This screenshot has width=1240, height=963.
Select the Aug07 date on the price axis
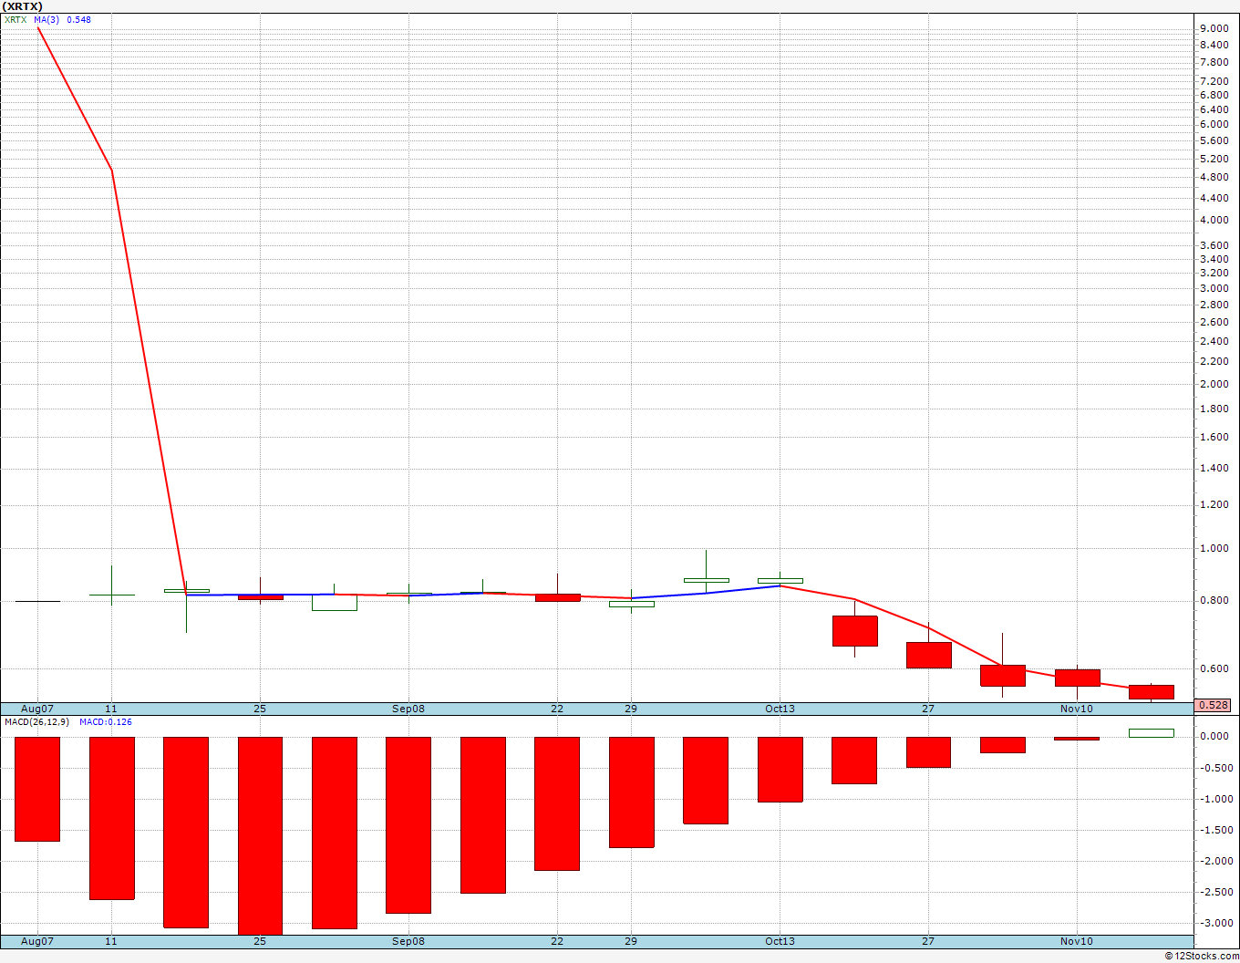[37, 709]
